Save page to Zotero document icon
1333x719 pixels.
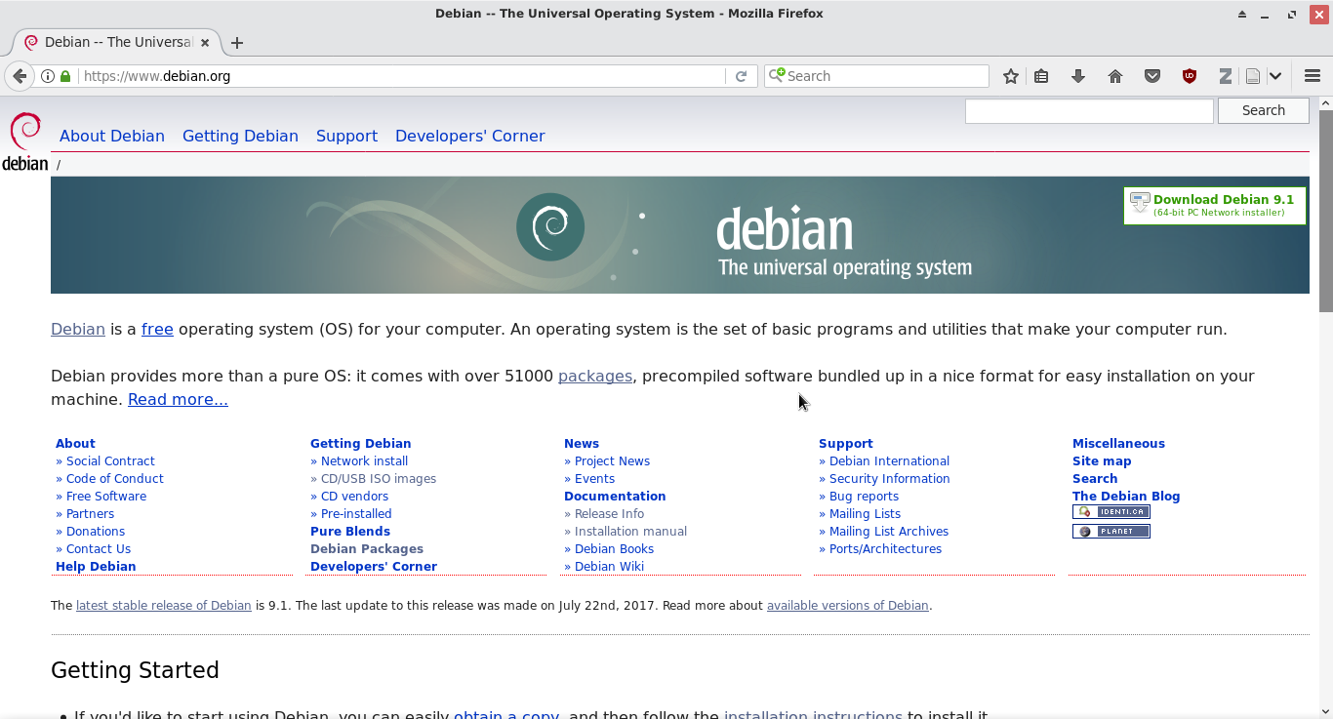[x=1253, y=76]
